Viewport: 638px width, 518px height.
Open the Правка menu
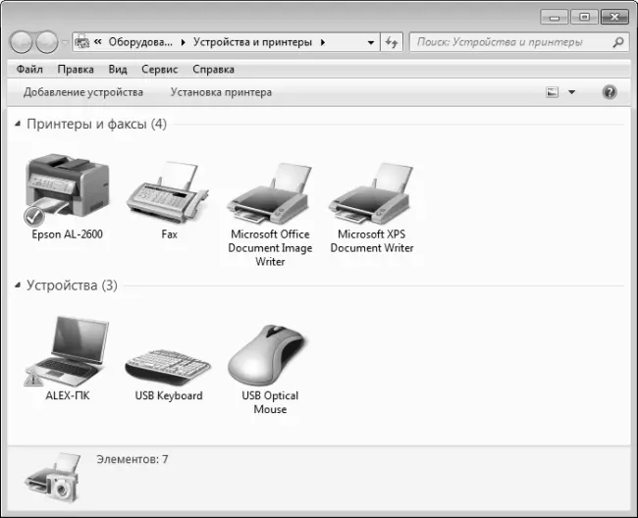tap(76, 69)
